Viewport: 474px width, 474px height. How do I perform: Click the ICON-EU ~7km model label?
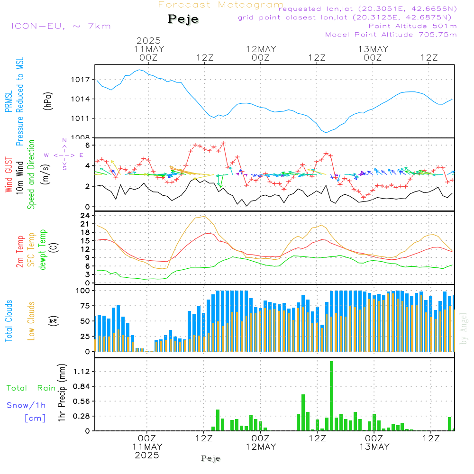coord(61,26)
